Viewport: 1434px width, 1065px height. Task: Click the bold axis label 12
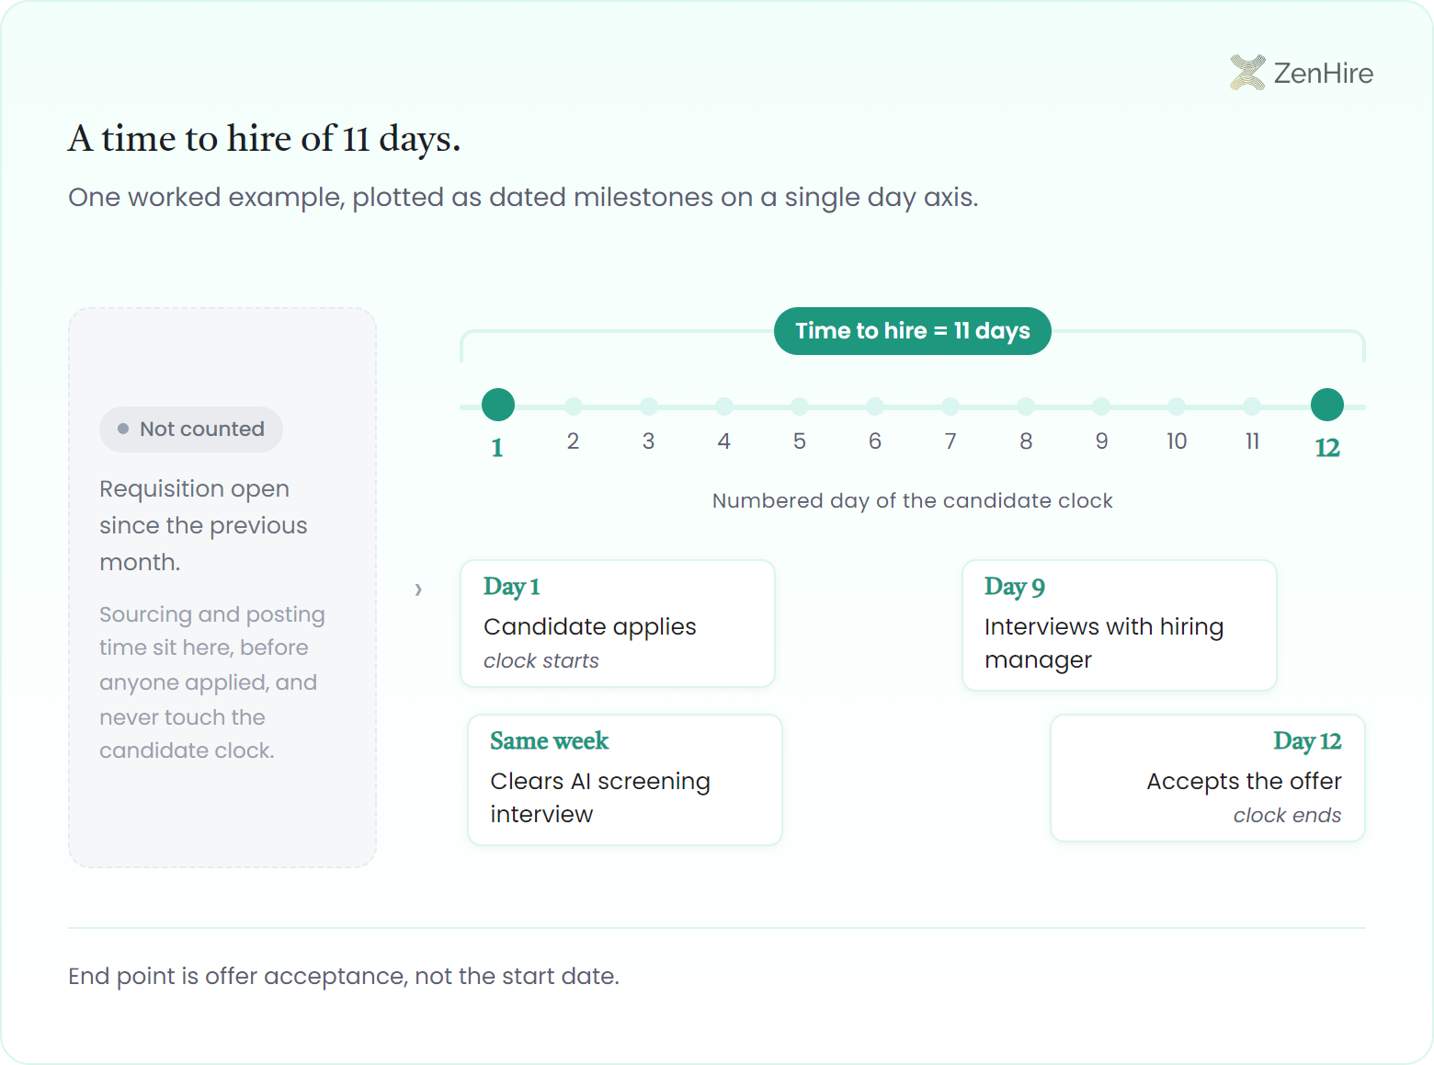click(1327, 448)
